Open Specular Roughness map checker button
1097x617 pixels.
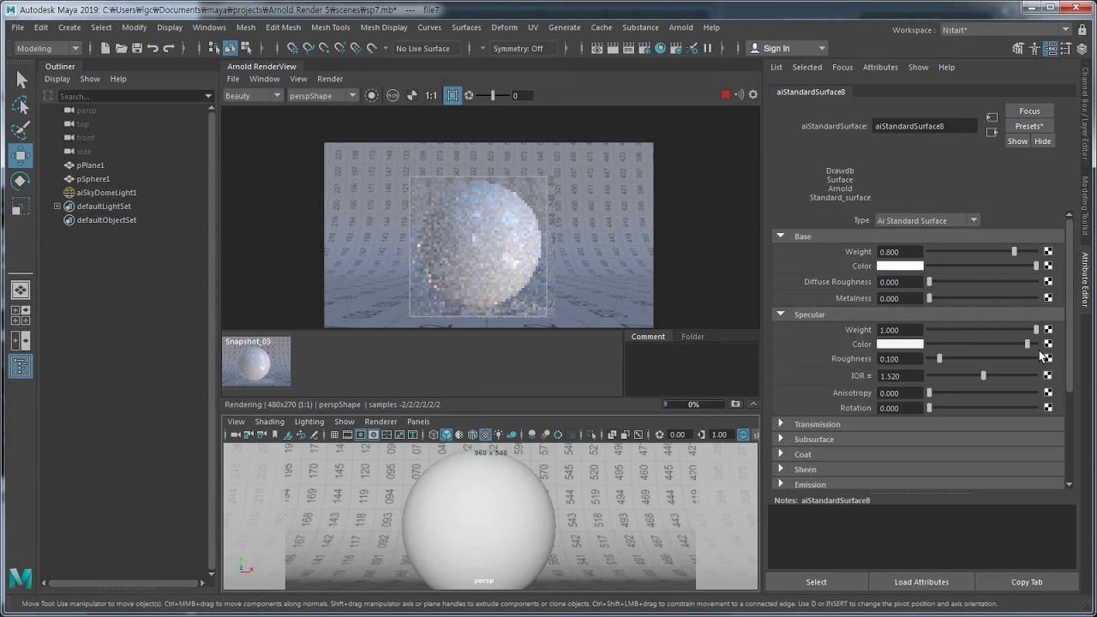1048,358
